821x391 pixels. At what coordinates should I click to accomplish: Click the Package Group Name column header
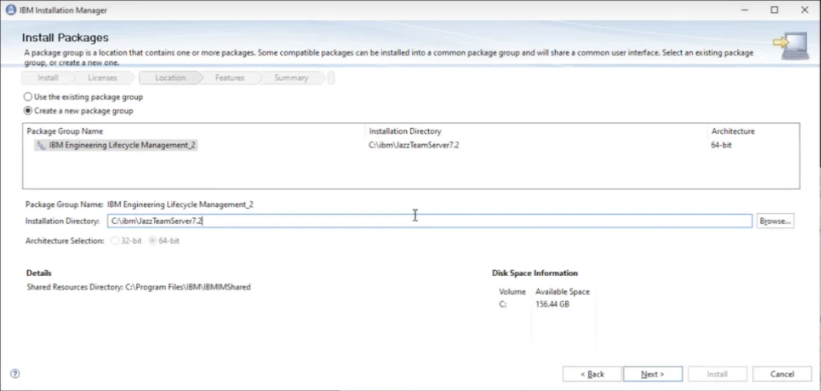click(65, 131)
